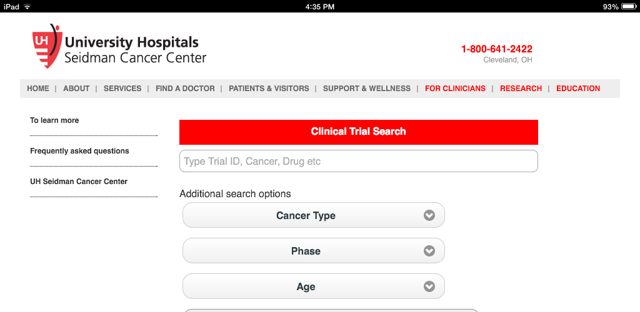Tap the 1-800-641-2422 phone number
This screenshot has width=640, height=312.
pos(497,49)
